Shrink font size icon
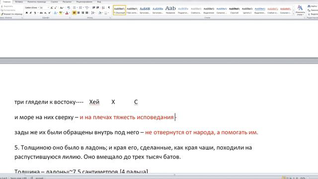Screen dimensions: 318x179 pos(55,8)
